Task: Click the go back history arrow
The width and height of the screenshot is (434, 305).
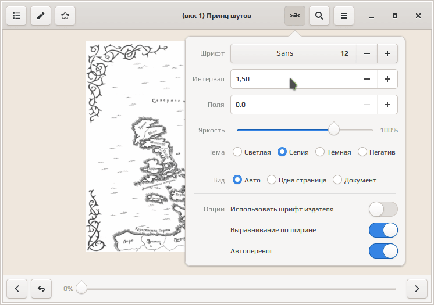Action: (41, 288)
